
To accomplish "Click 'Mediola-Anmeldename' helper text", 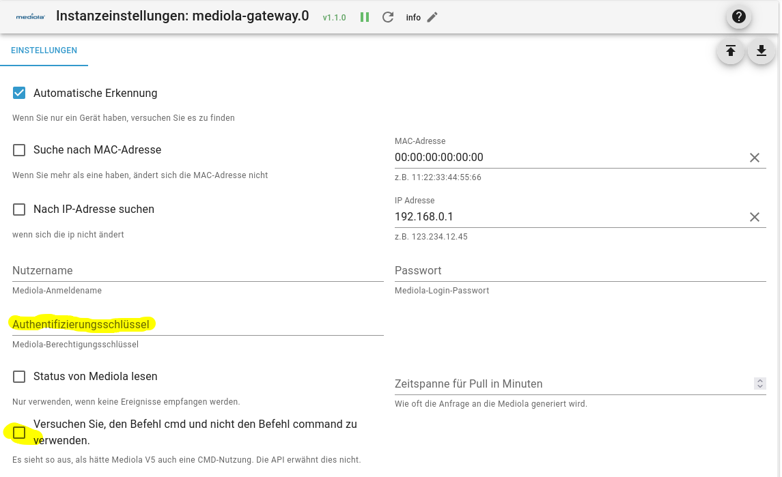I will pyautogui.click(x=57, y=291).
